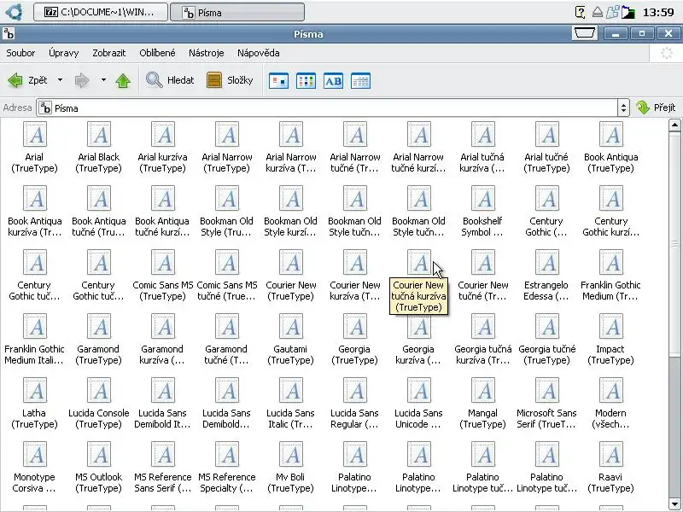Open the Zpět history dropdown arrow
The width and height of the screenshot is (683, 512).
(60, 80)
